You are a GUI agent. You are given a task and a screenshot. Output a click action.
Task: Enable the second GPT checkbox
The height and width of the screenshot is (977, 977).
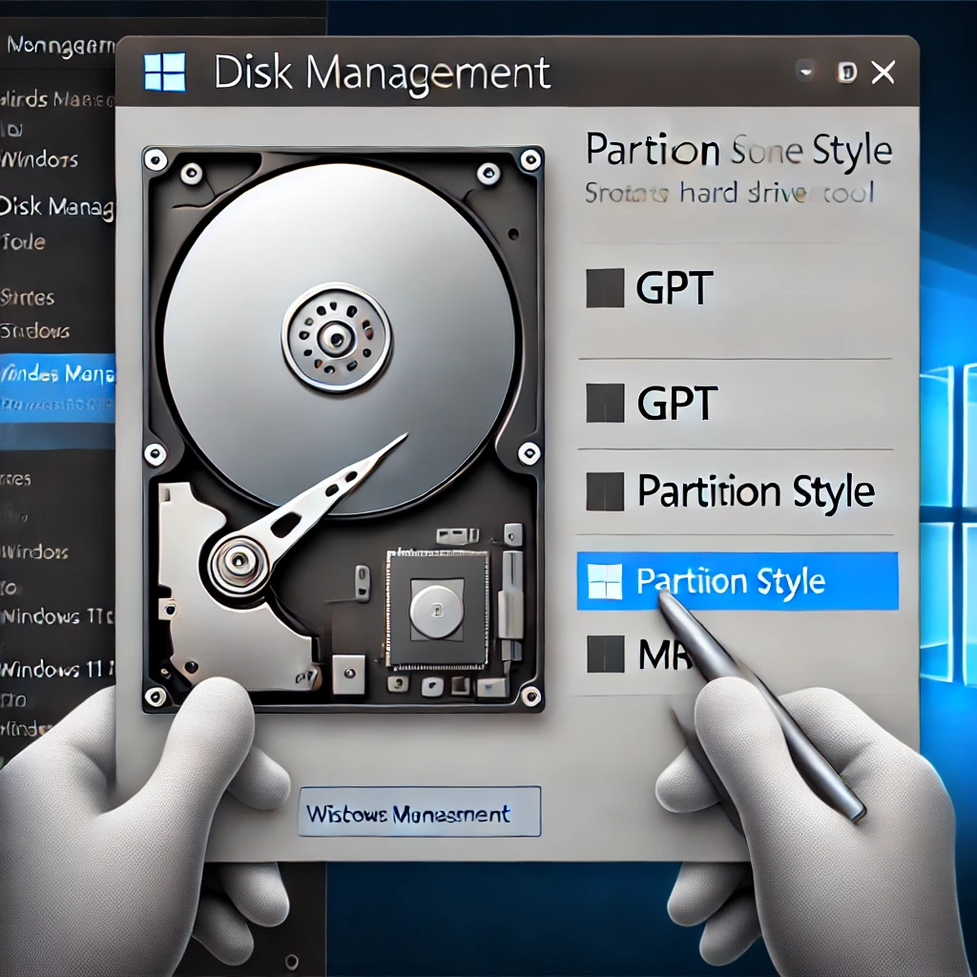[x=605, y=403]
